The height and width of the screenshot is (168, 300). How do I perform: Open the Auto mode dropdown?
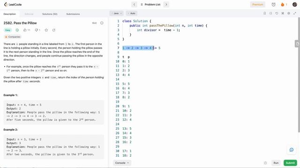point(132,14)
